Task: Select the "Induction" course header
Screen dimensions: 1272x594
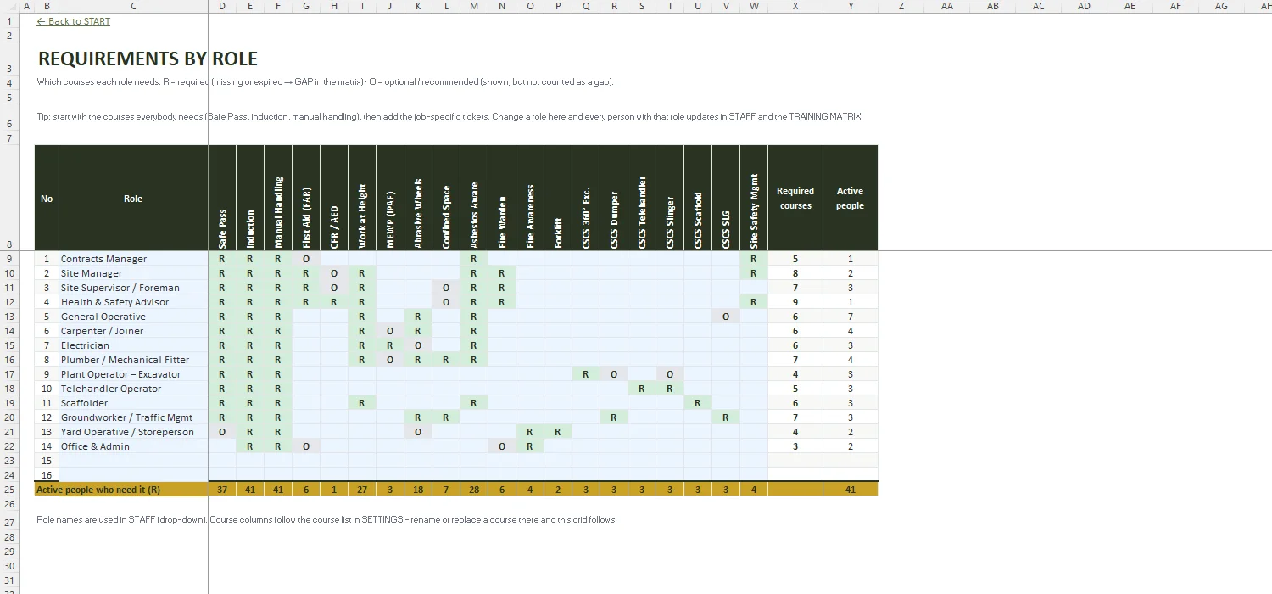Action: (x=250, y=198)
